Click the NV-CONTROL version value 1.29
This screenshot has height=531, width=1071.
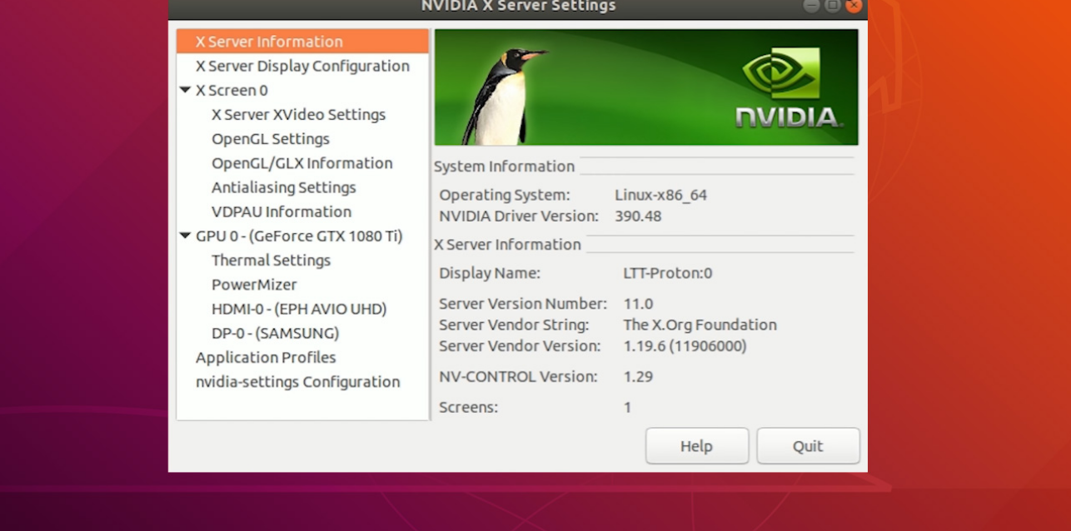click(x=638, y=376)
